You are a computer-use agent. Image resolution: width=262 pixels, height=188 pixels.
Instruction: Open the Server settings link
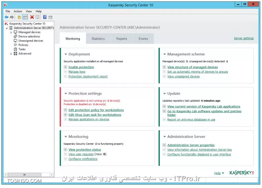coord(244,38)
